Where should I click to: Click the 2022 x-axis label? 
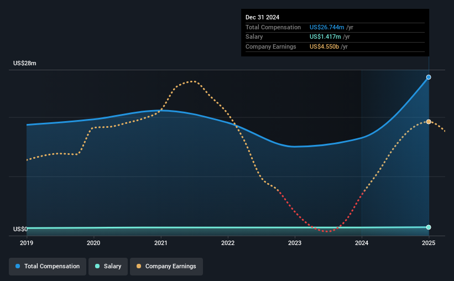[x=228, y=243]
